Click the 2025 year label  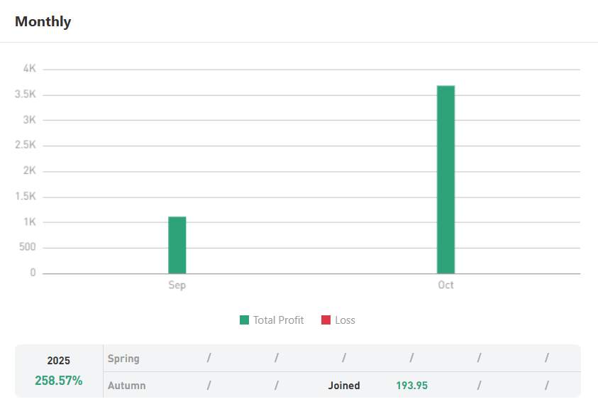[59, 361]
